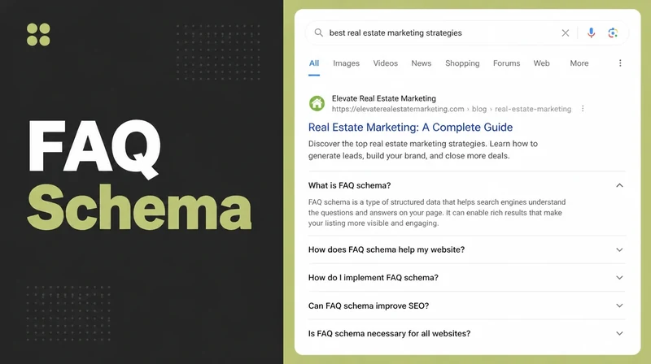Click the result description starting Discover the top

click(422, 149)
